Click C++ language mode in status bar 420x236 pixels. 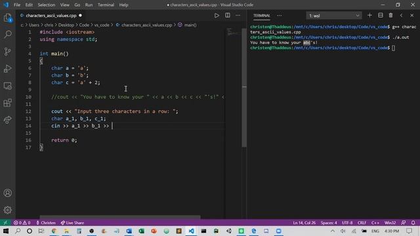click(375, 223)
